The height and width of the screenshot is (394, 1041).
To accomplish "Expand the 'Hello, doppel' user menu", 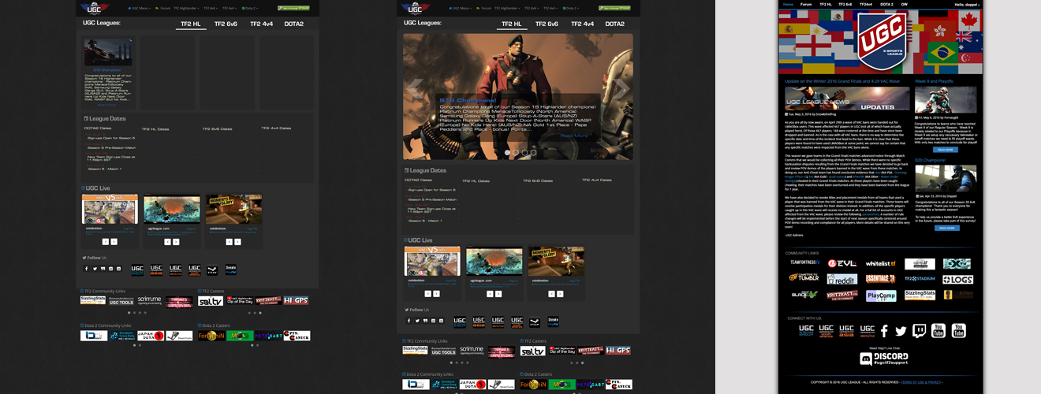I will pyautogui.click(x=965, y=4).
